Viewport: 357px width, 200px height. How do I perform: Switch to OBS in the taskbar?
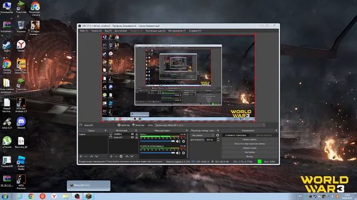point(77,196)
